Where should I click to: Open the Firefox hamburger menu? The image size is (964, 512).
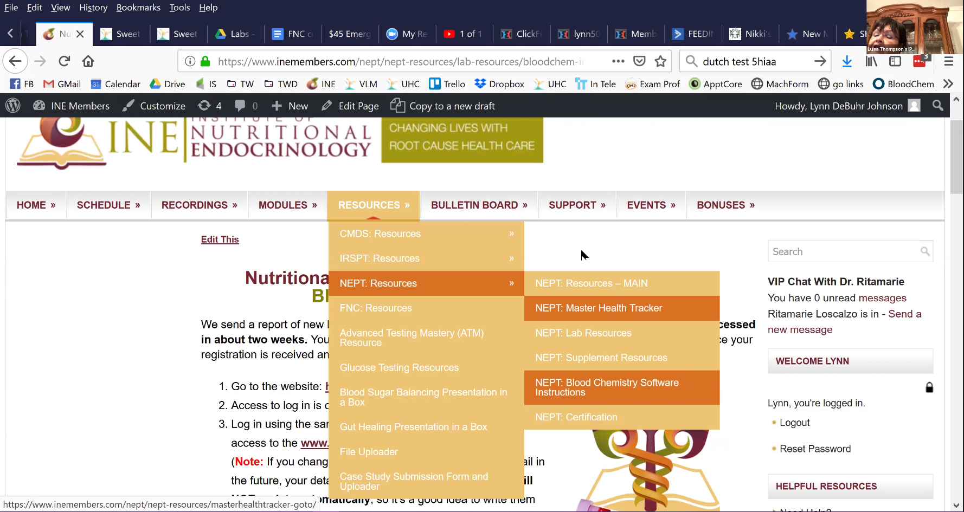pos(948,61)
